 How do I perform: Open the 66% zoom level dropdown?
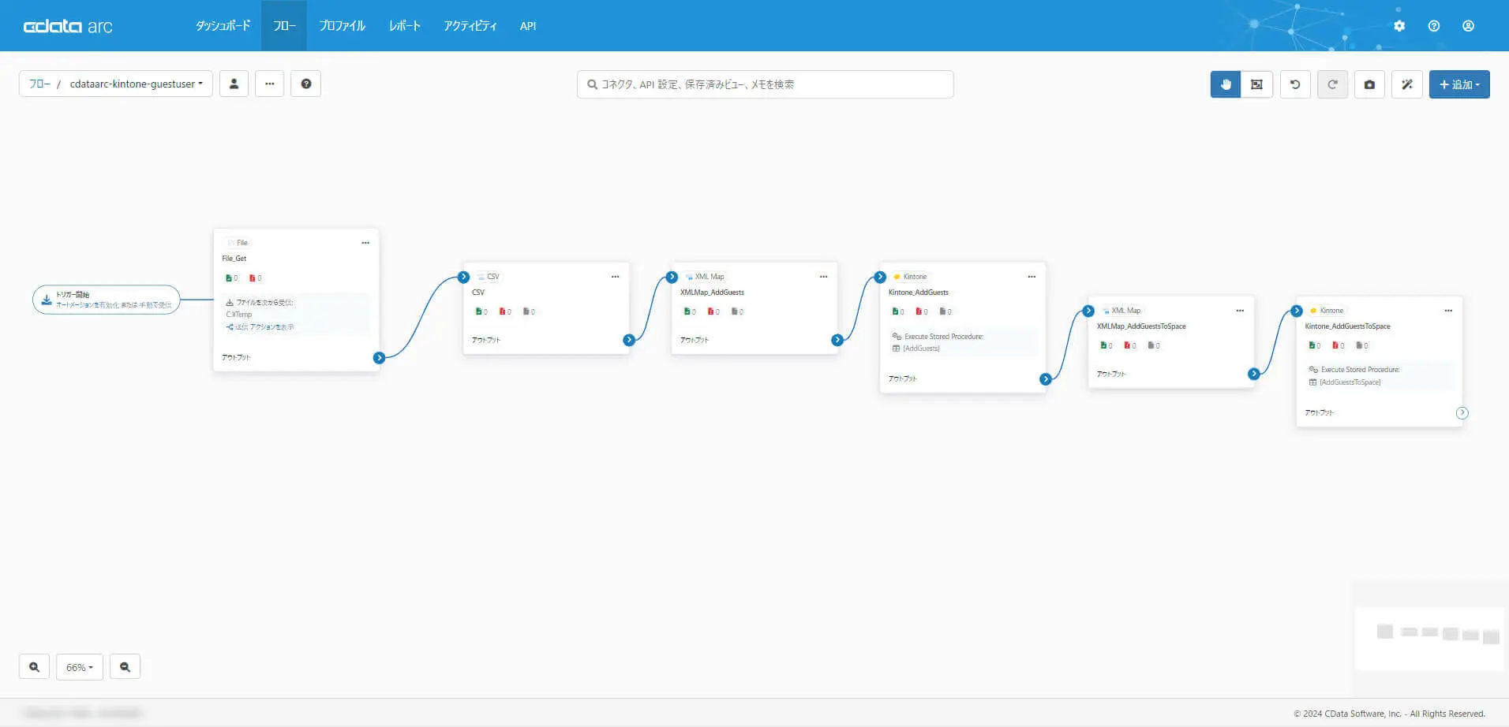[x=80, y=667]
